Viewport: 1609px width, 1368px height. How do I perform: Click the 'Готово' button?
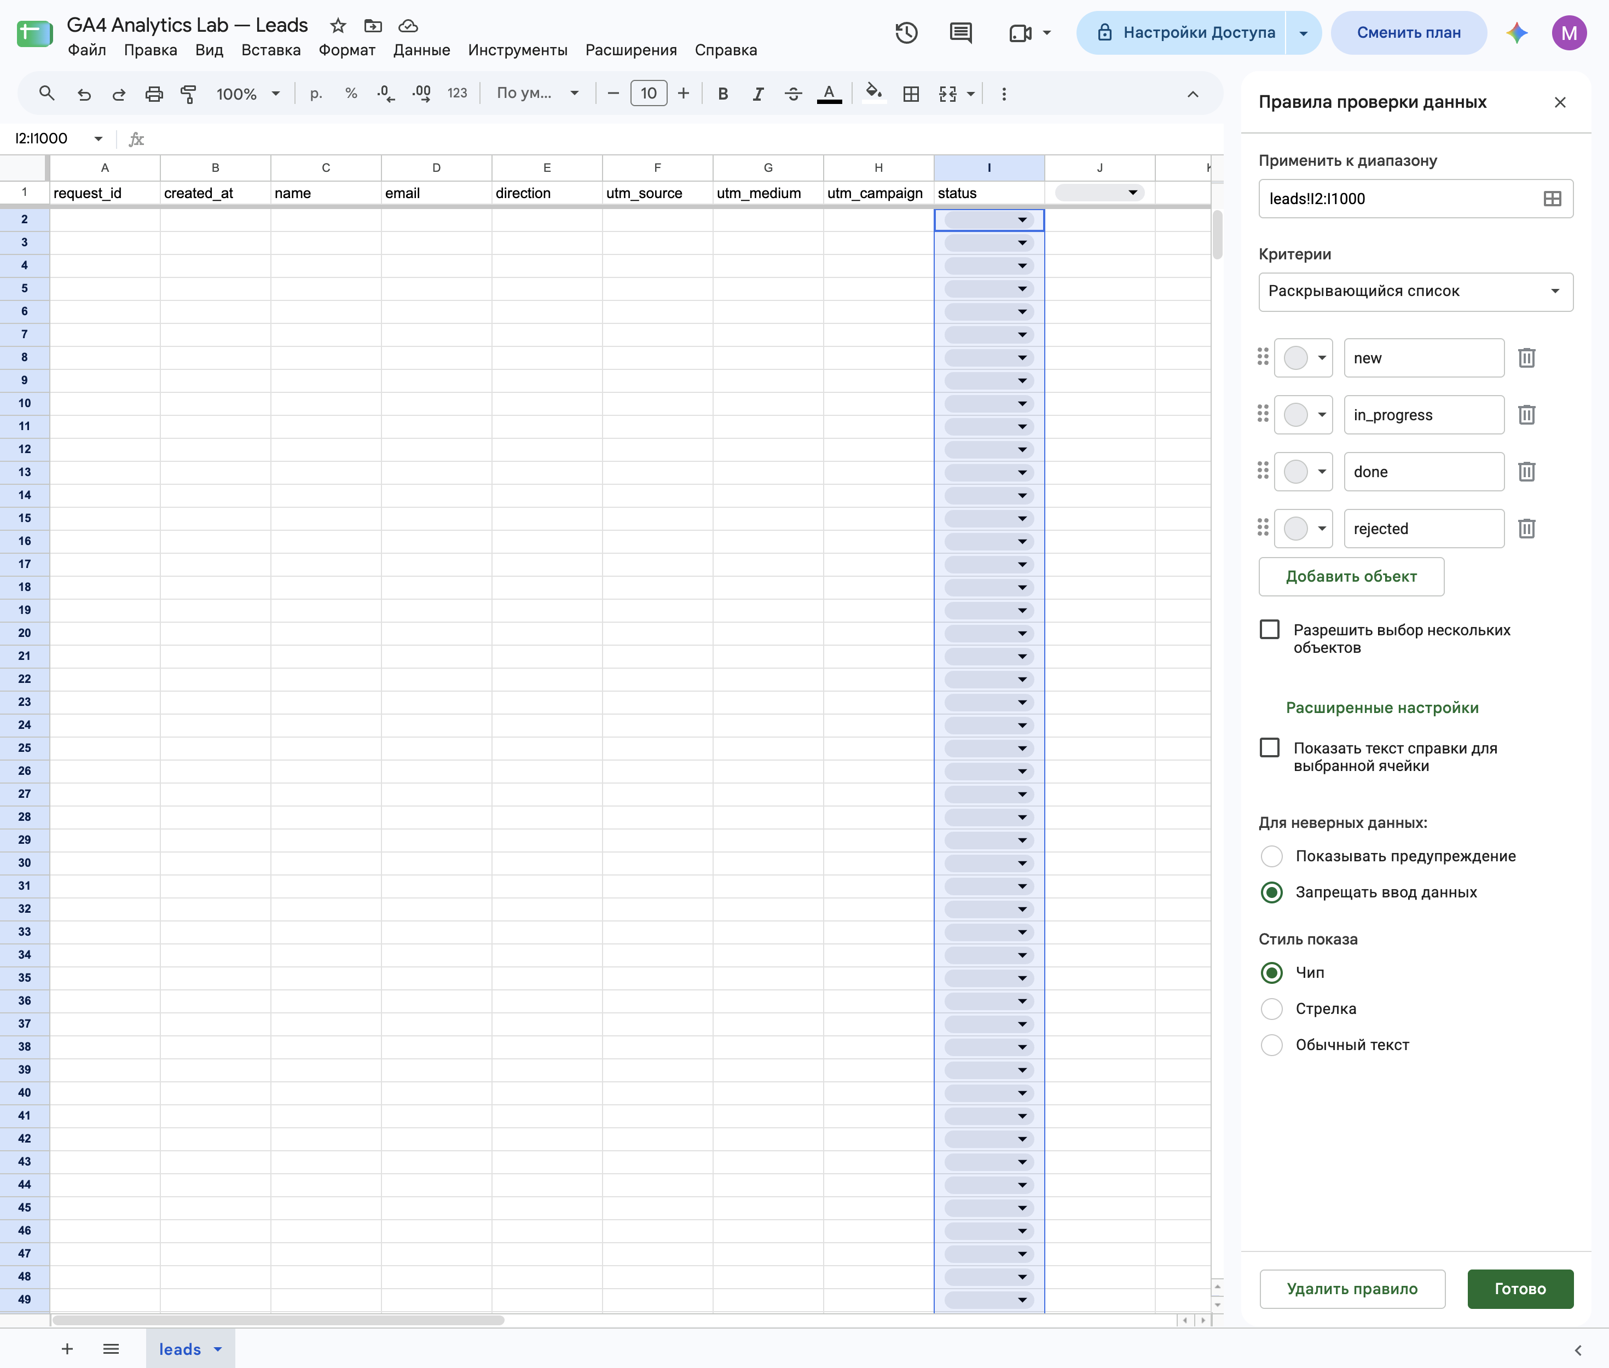[1520, 1289]
